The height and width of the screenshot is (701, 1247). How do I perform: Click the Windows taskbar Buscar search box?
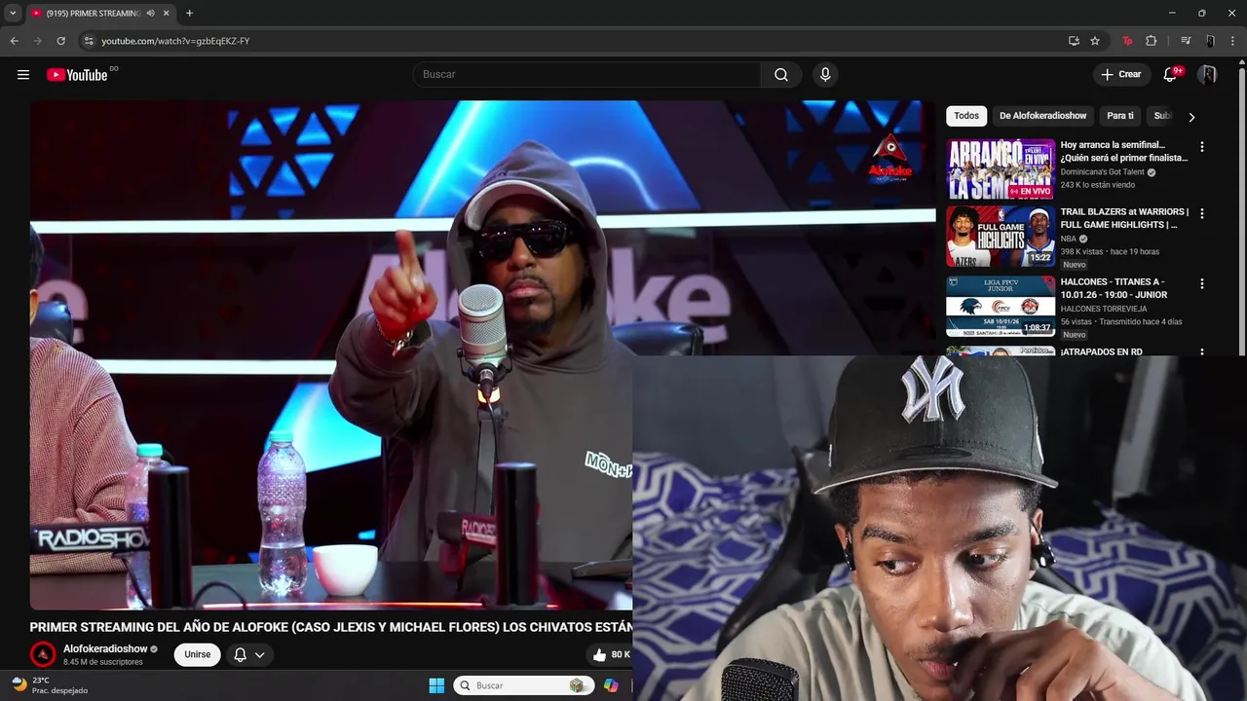tap(523, 685)
